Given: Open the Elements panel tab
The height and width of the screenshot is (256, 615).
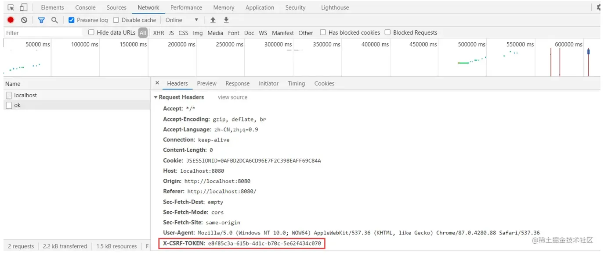Looking at the screenshot, I should (x=52, y=7).
